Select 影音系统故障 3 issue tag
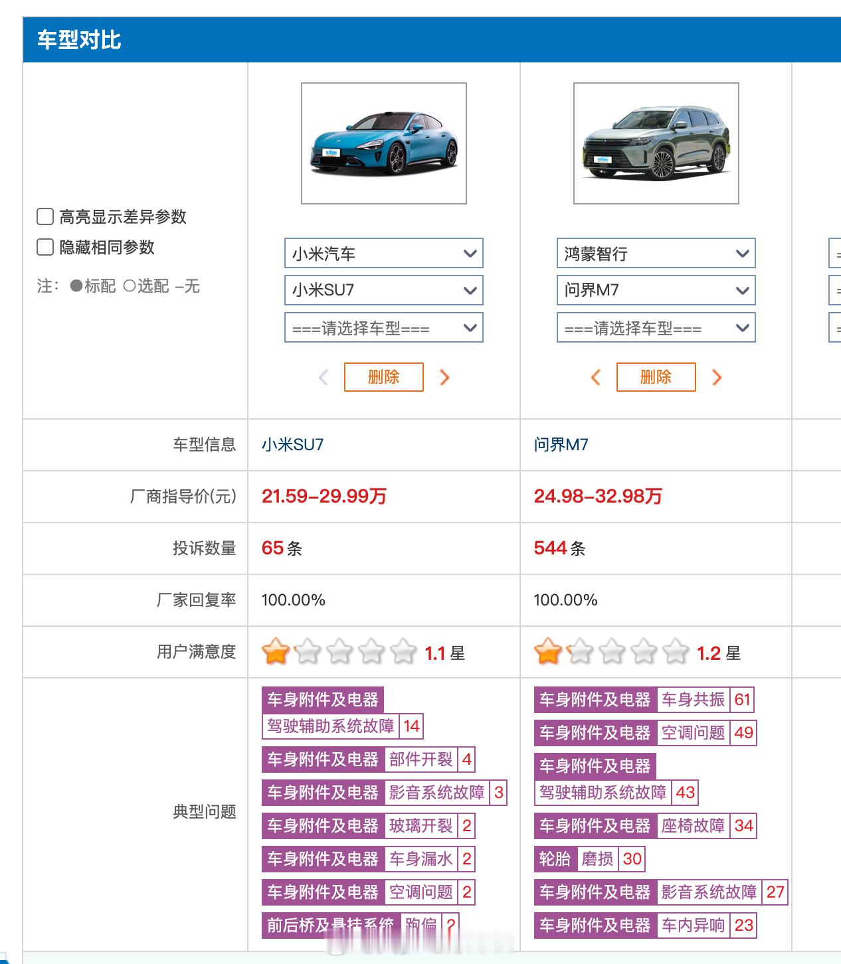841x964 pixels. pyautogui.click(x=385, y=792)
